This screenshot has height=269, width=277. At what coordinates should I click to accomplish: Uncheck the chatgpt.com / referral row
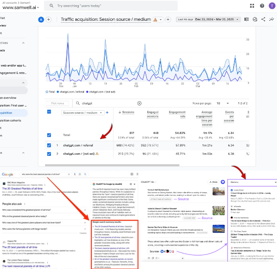[49, 145]
